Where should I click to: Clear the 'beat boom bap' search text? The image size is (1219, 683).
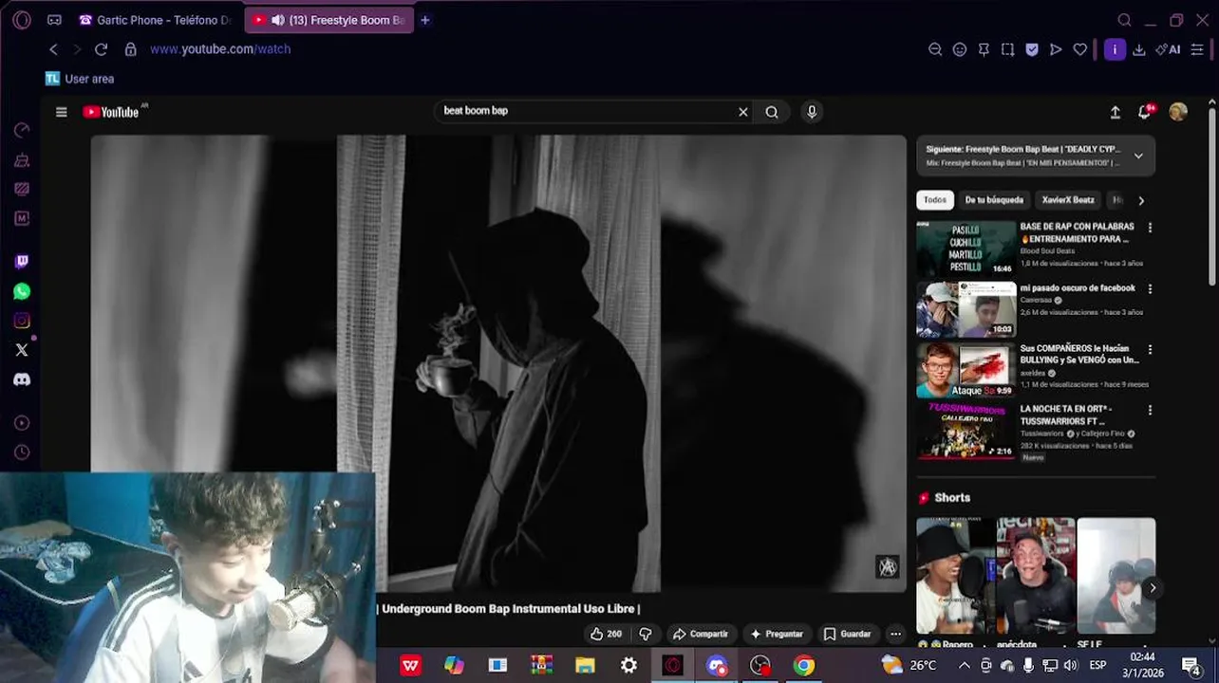pyautogui.click(x=743, y=112)
